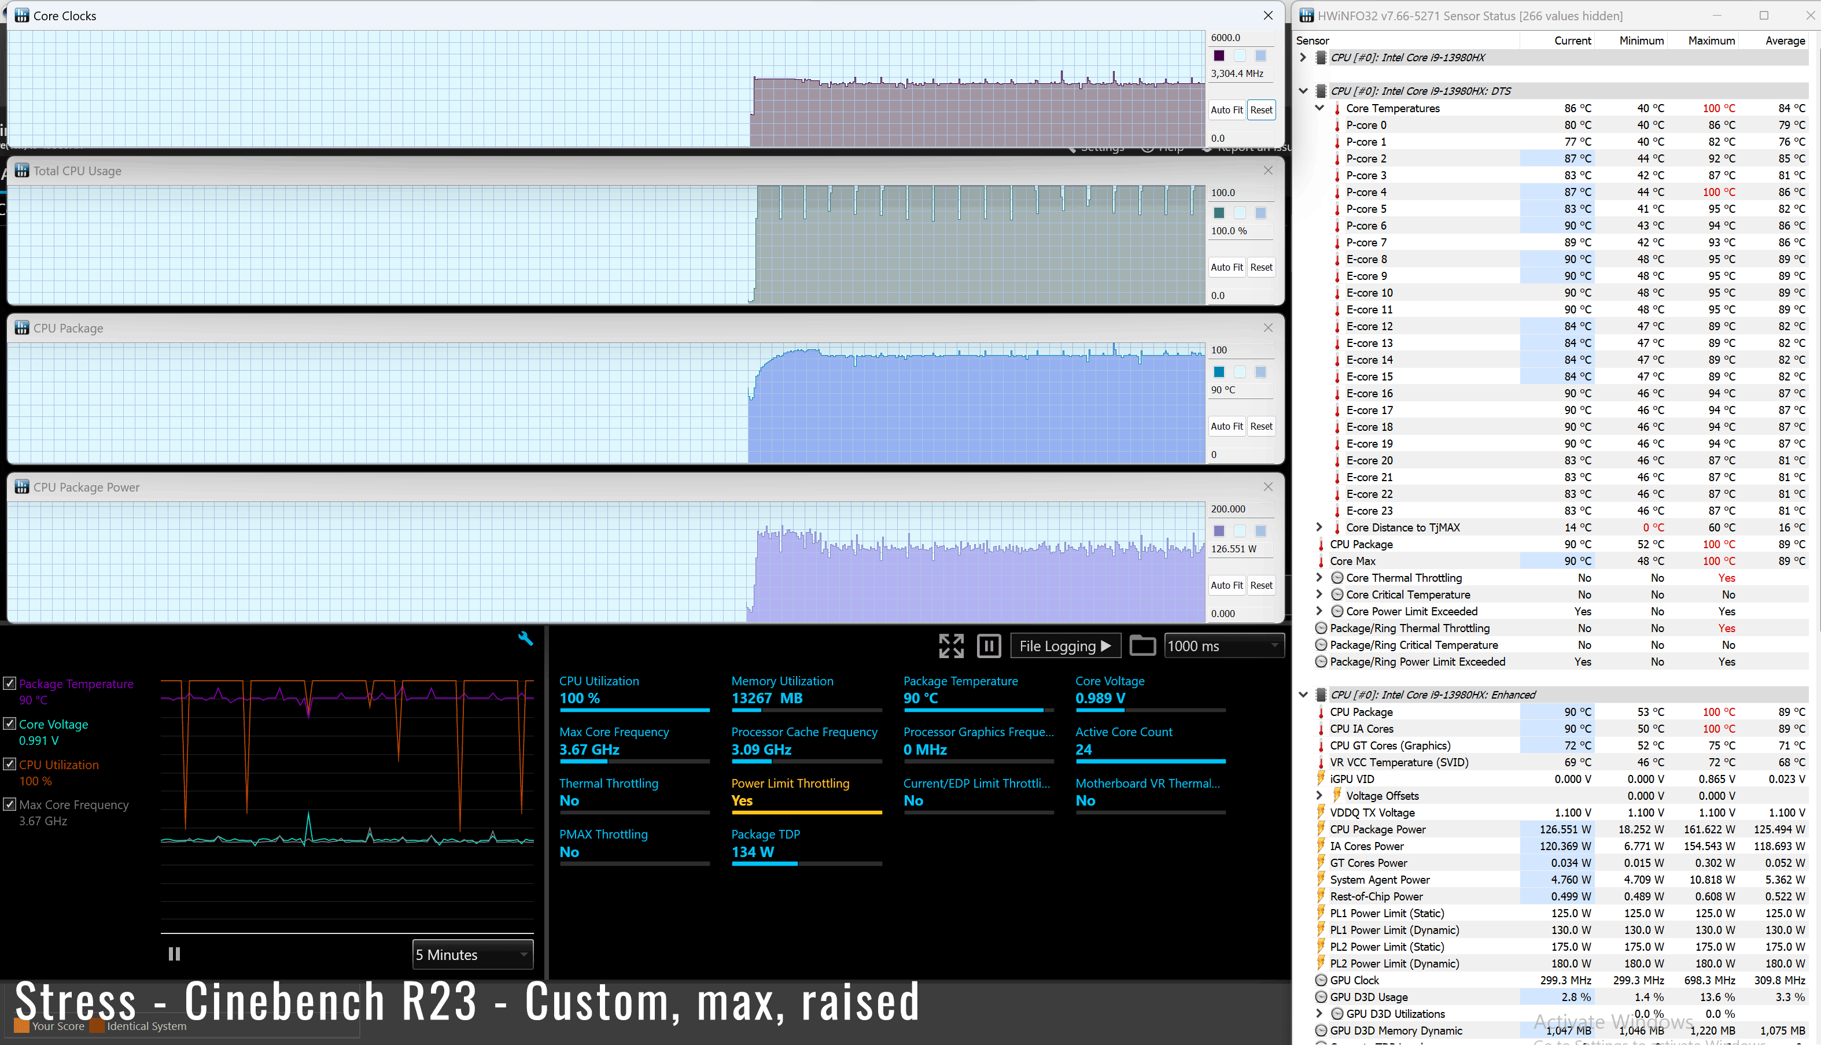Viewport: 1821px width, 1045px height.
Task: Click the Core Thermal Throttling sensor icon
Action: pos(1337,578)
